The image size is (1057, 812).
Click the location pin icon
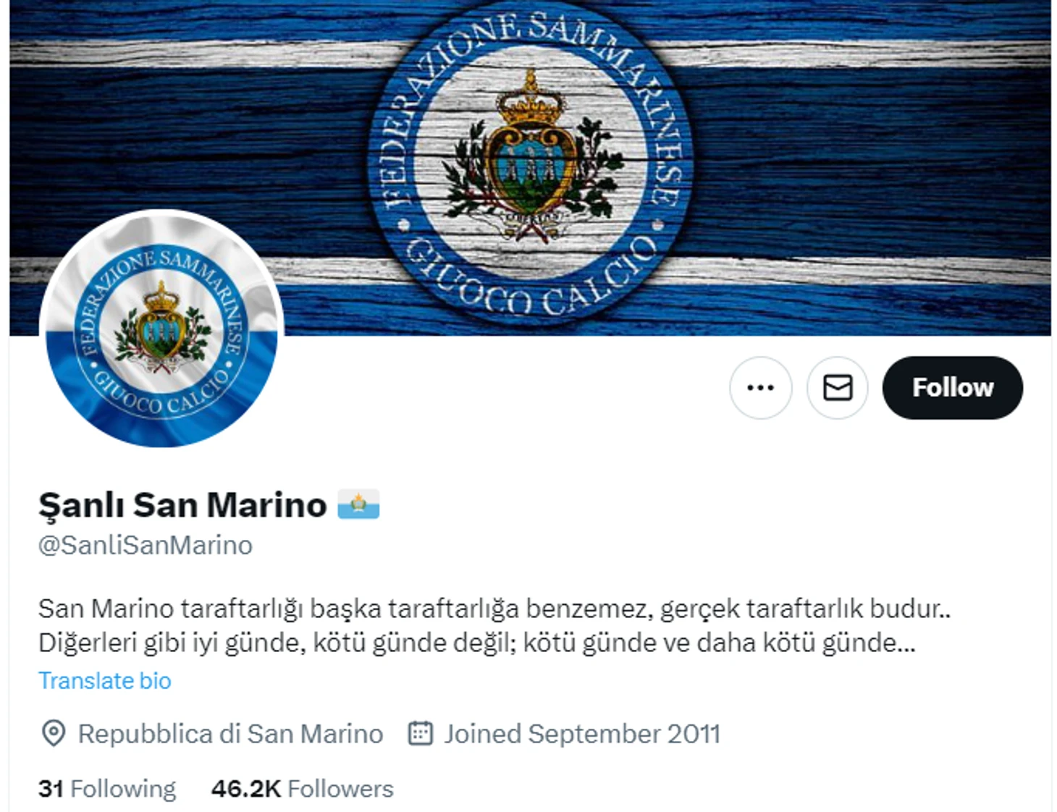click(x=53, y=733)
